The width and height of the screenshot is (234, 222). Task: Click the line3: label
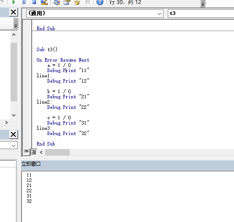[44, 128]
